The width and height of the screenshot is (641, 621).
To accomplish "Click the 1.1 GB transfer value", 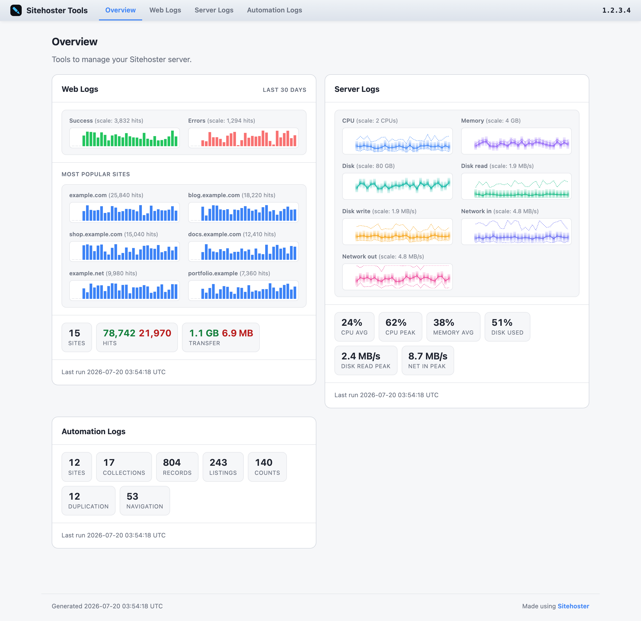I will [x=204, y=333].
